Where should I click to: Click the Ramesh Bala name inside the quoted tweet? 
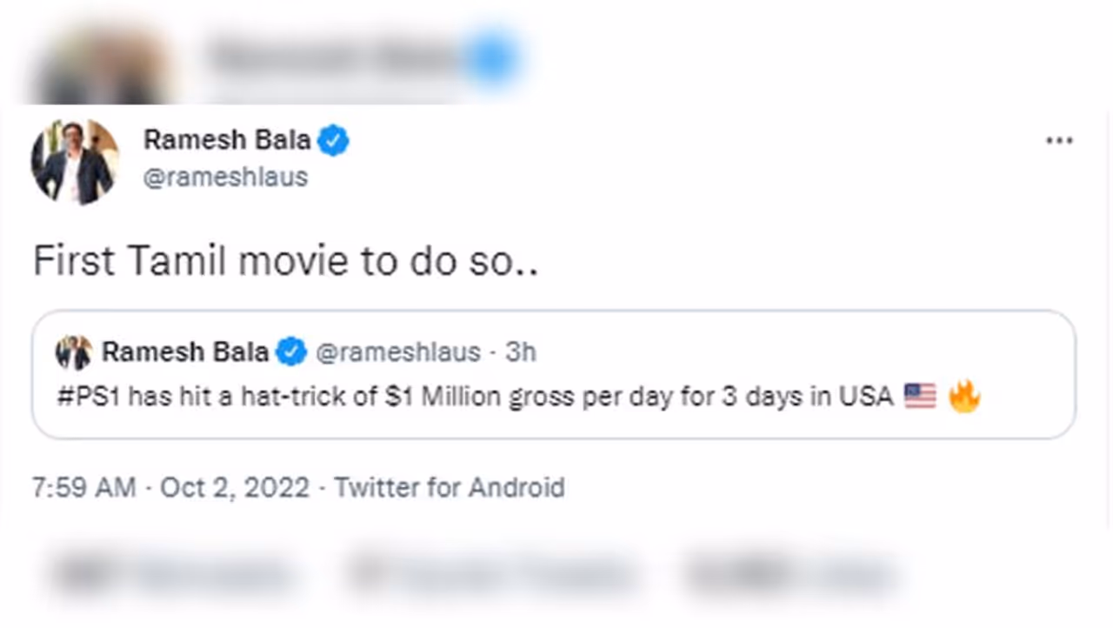[x=185, y=352]
